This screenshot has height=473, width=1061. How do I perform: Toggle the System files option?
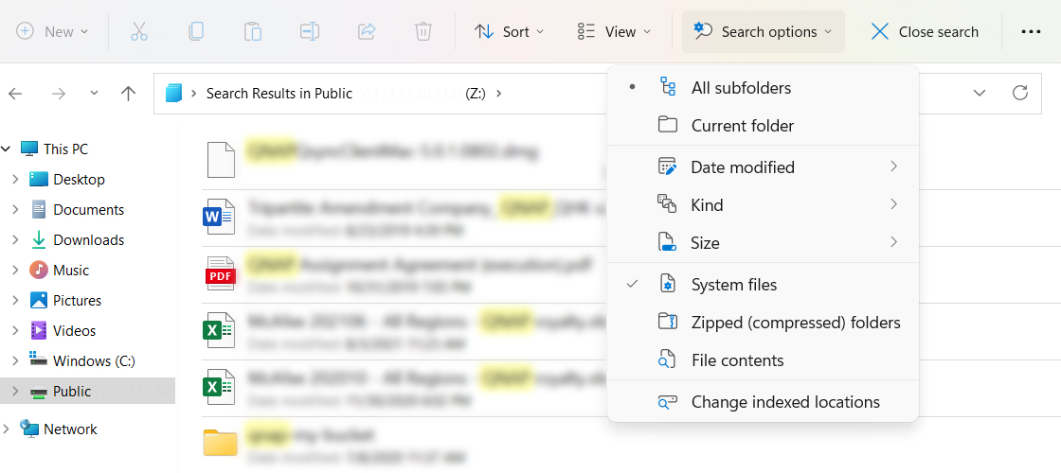(734, 285)
